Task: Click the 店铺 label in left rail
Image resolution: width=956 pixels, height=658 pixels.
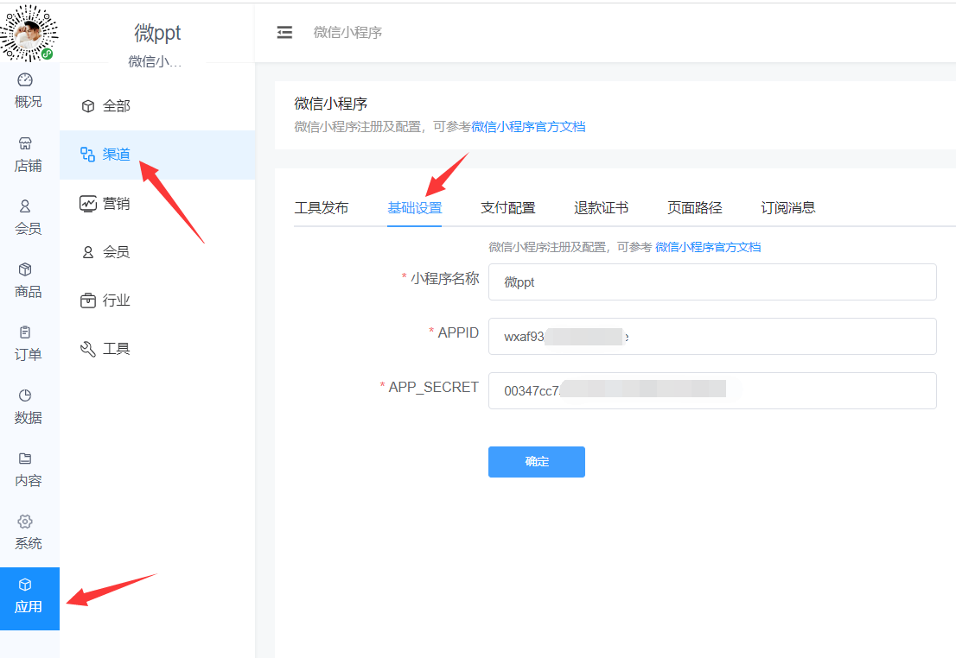Action: [28, 166]
